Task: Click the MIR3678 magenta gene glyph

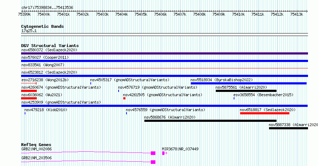Action: pyautogui.click(x=164, y=153)
